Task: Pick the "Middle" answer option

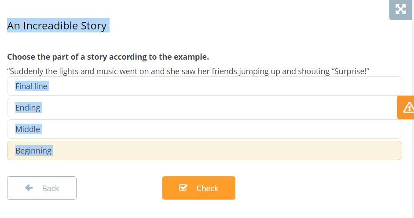Action: [x=204, y=129]
